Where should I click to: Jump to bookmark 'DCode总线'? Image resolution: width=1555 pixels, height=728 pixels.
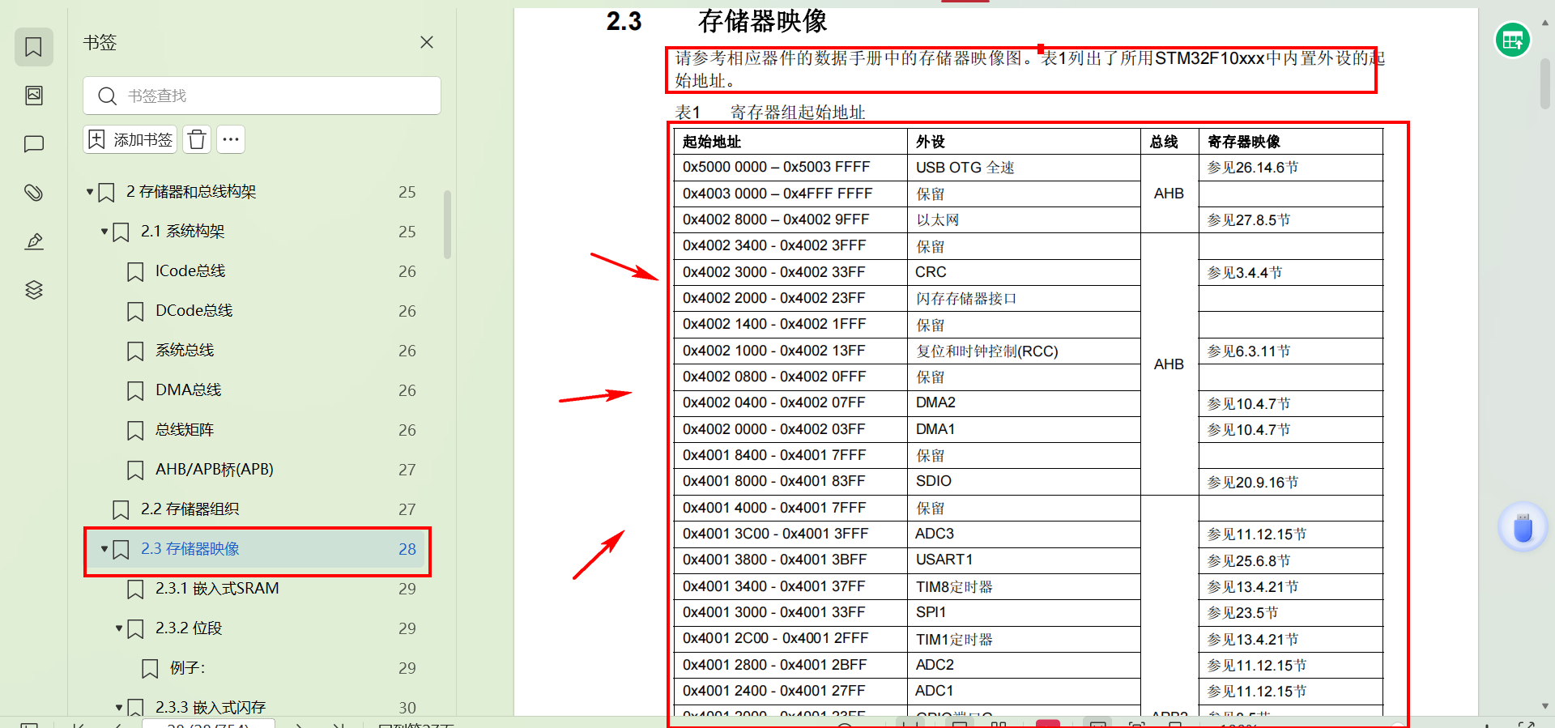(x=194, y=311)
